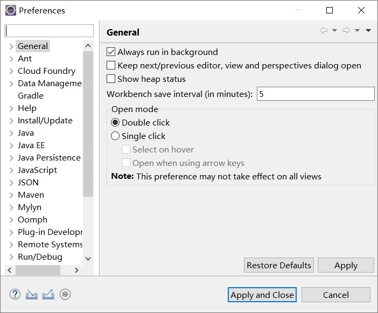Select the Single click open mode
The image size is (378, 313).
click(115, 136)
